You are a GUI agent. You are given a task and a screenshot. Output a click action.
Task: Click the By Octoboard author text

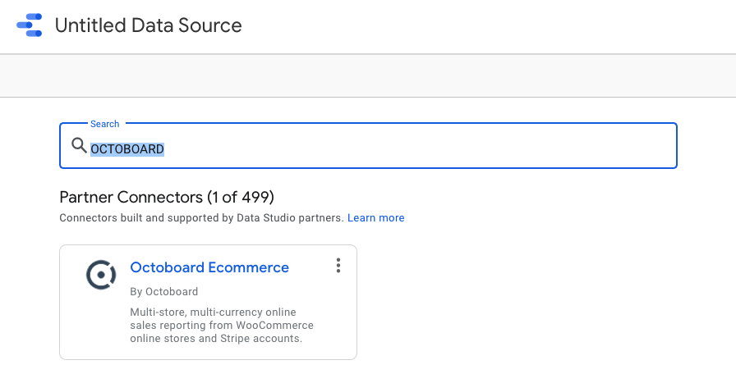tap(163, 291)
